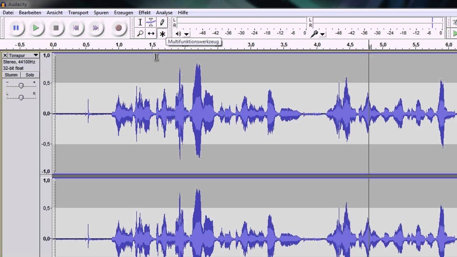Select the Envelope tool

point(151,22)
